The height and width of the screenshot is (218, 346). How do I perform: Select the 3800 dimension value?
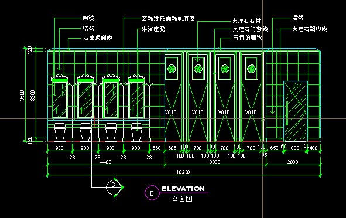214,162
